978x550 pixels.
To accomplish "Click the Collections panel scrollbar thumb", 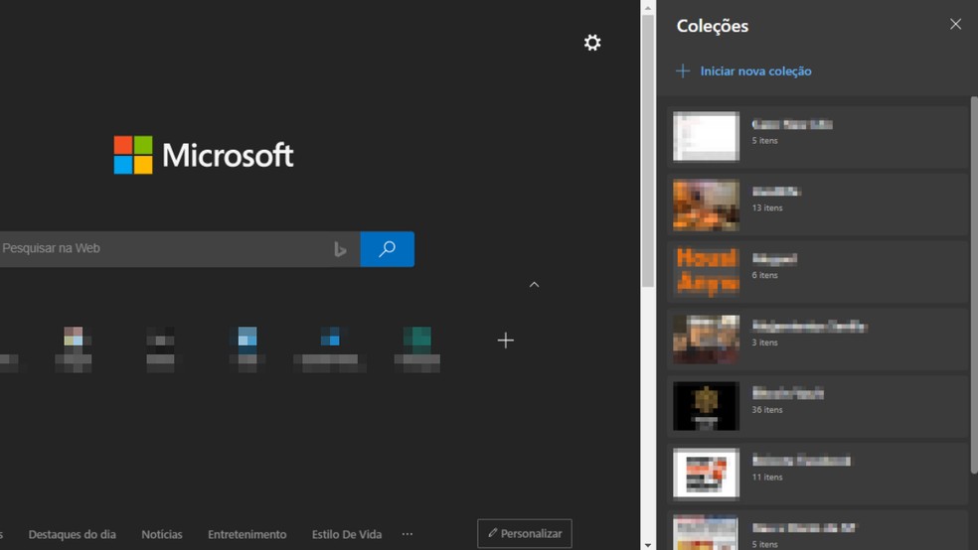I will [974, 285].
